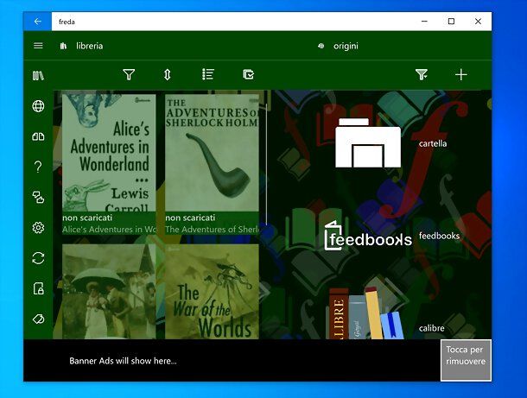Open the calibre source
Image resolution: width=527 pixels, height=398 pixels.
tap(432, 328)
